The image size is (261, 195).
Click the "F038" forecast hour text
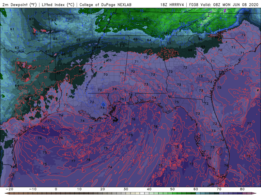coord(194,5)
